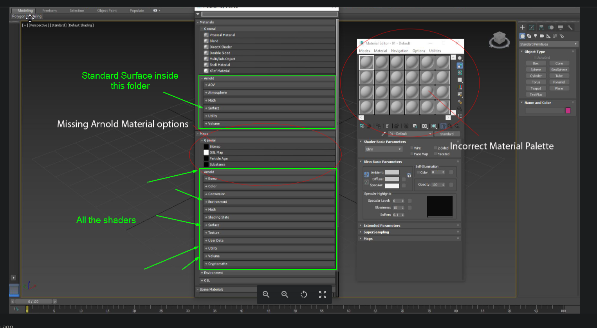Expand image to fullscreen view
597x328 pixels.
[323, 294]
